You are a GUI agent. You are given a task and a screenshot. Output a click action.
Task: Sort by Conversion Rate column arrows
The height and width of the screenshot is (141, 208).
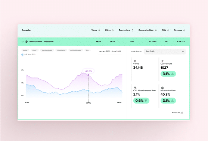click(x=156, y=30)
